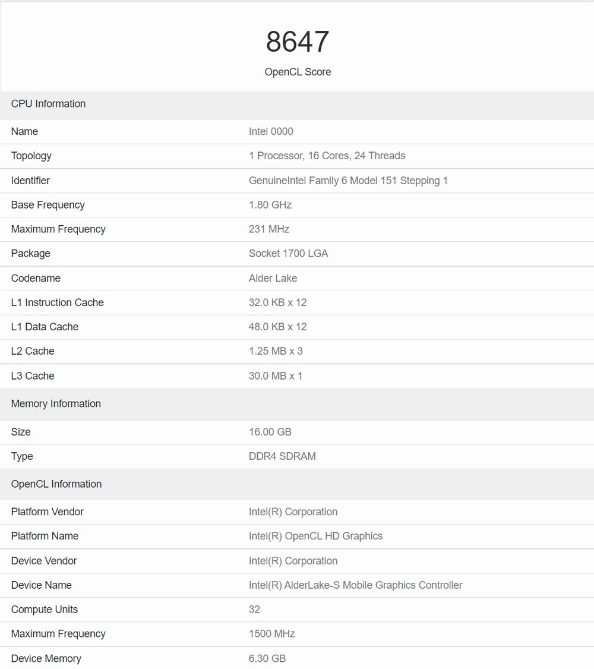Select the 6.30 GB device memory value

tap(267, 658)
